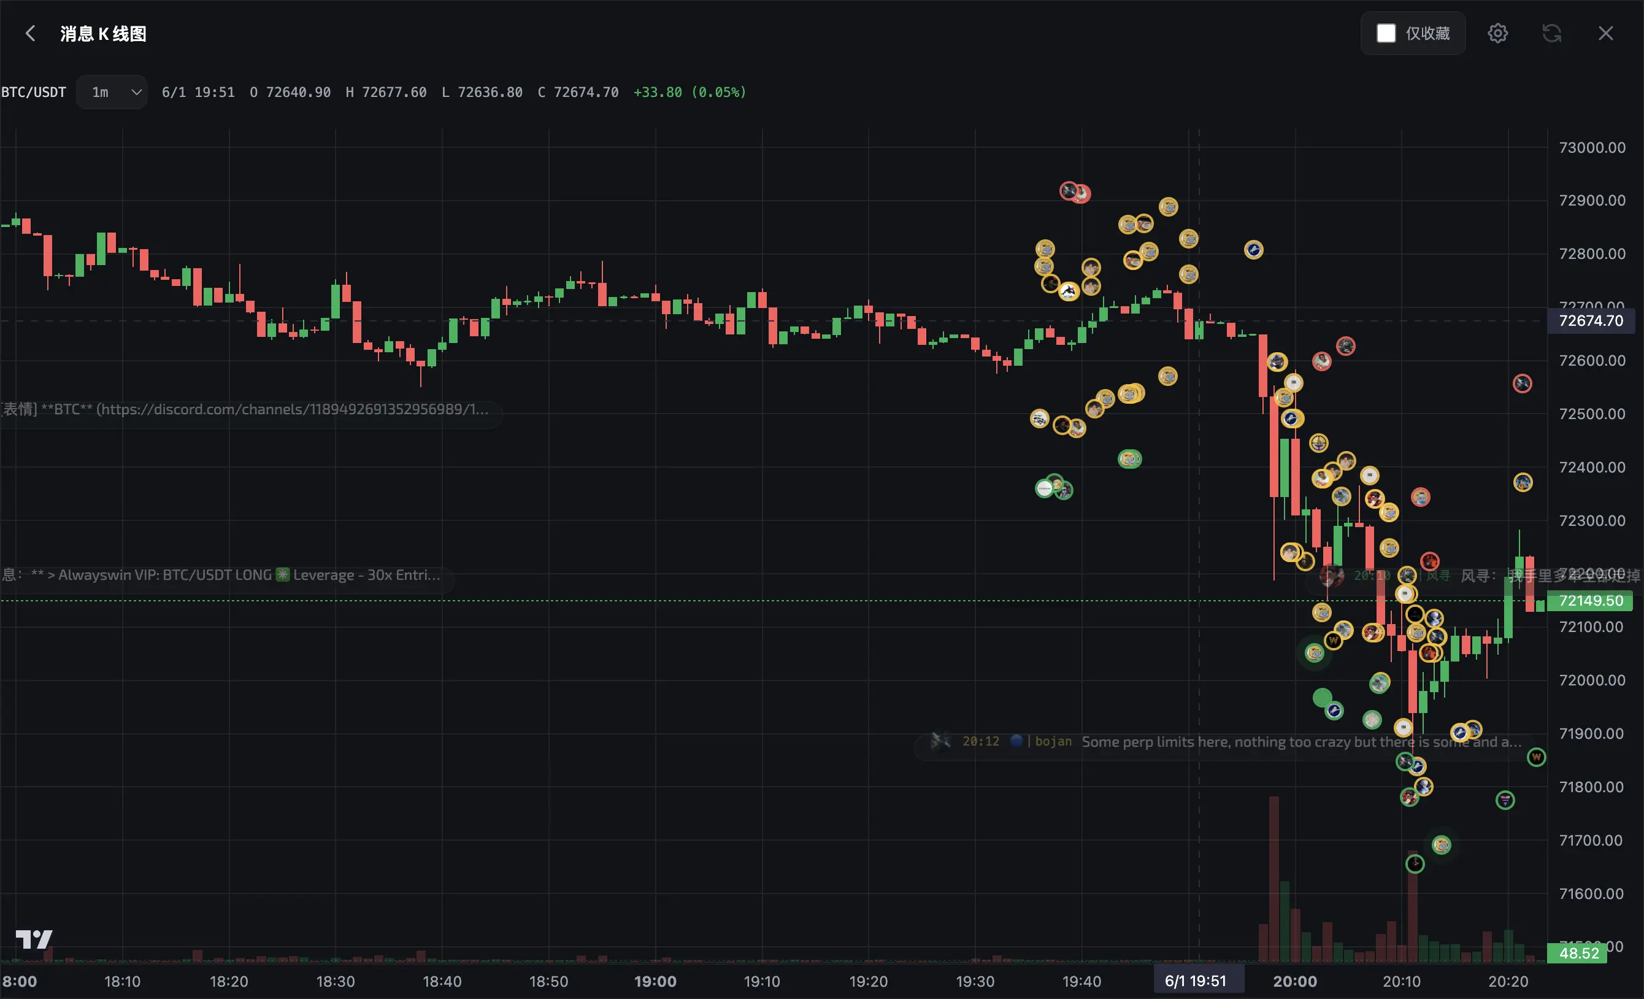Click the 72149.50 current price label
Screen dimensions: 1644x999
1591,601
